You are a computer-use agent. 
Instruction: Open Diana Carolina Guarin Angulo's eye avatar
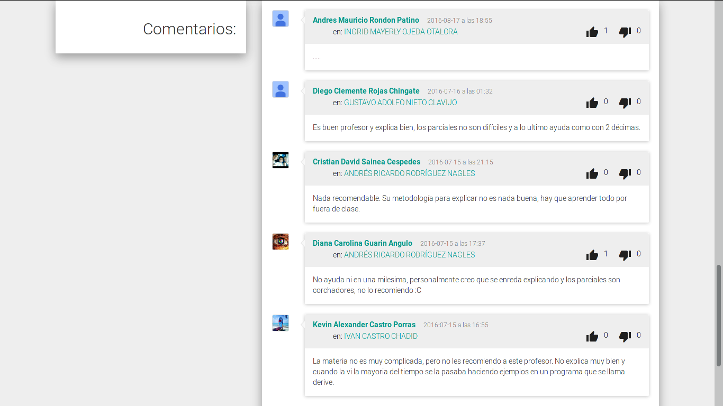tap(281, 242)
